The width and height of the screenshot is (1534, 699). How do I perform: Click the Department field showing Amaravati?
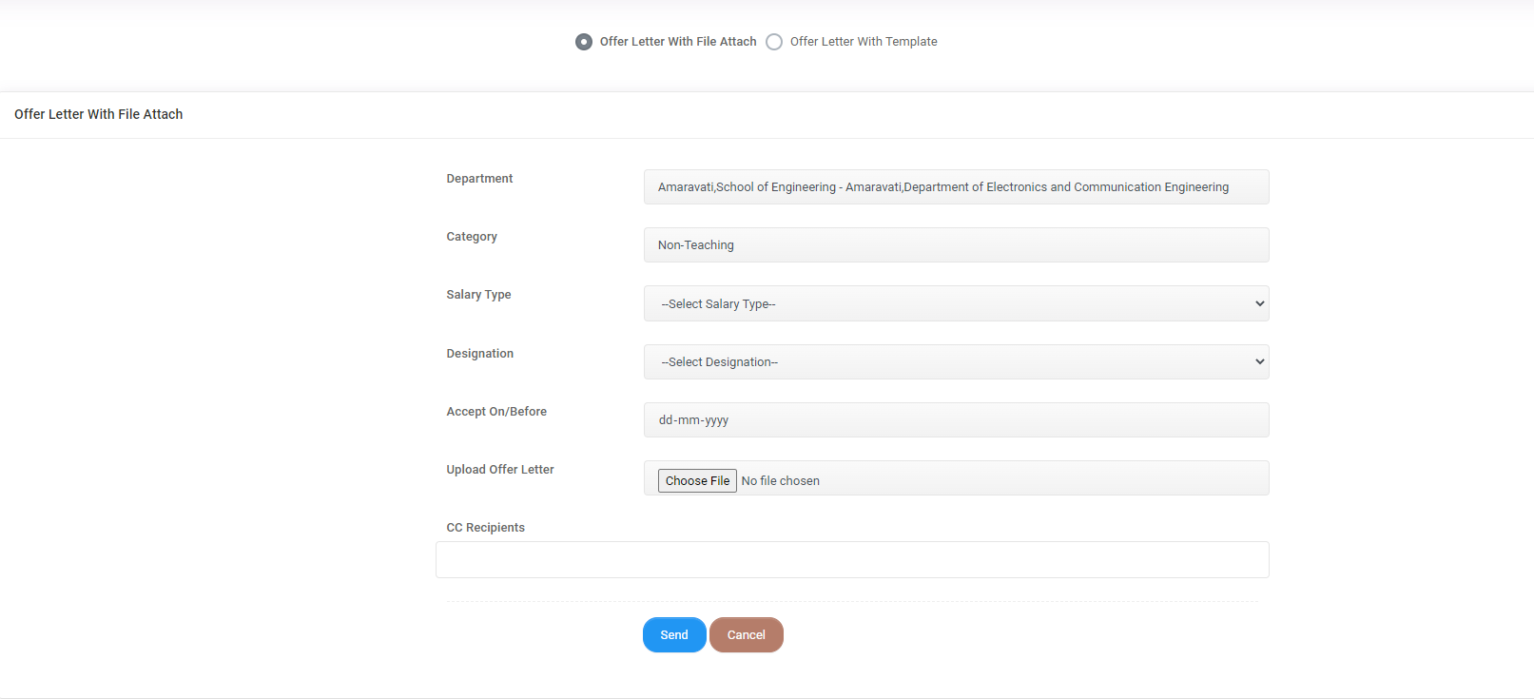[956, 187]
